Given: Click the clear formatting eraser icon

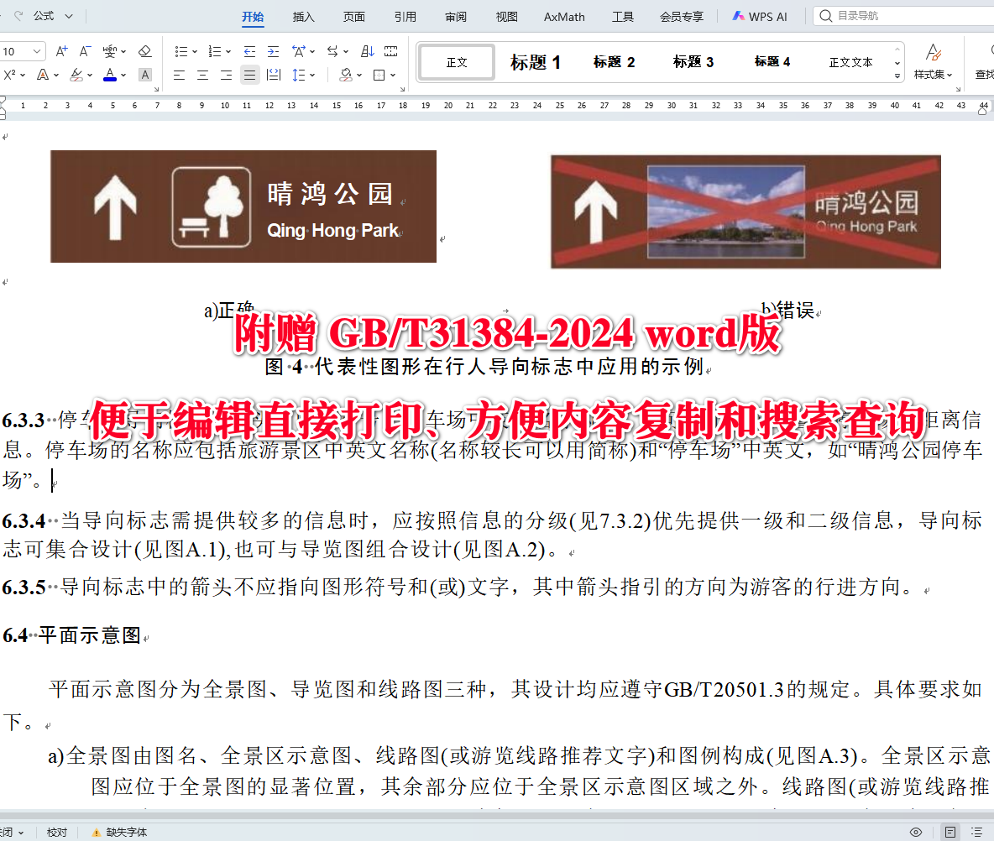Looking at the screenshot, I should 144,51.
